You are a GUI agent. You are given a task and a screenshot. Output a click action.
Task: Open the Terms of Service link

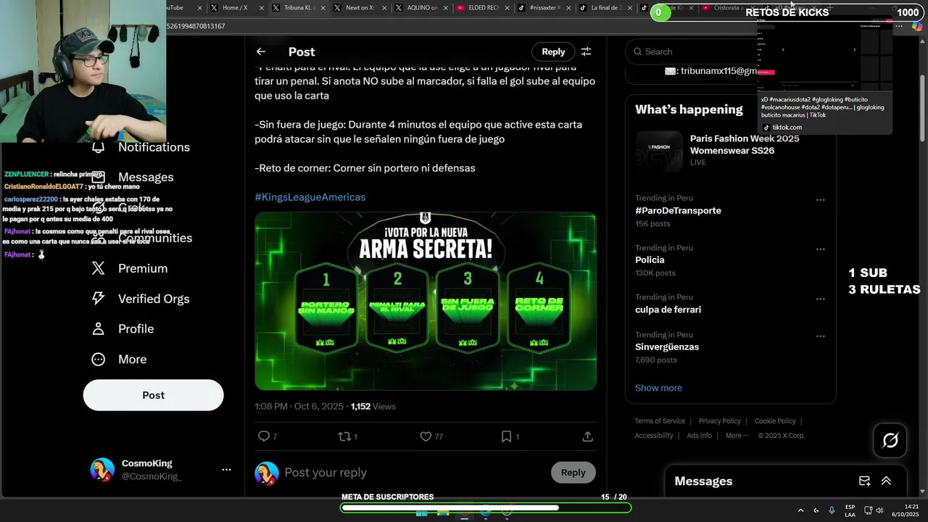coord(660,421)
